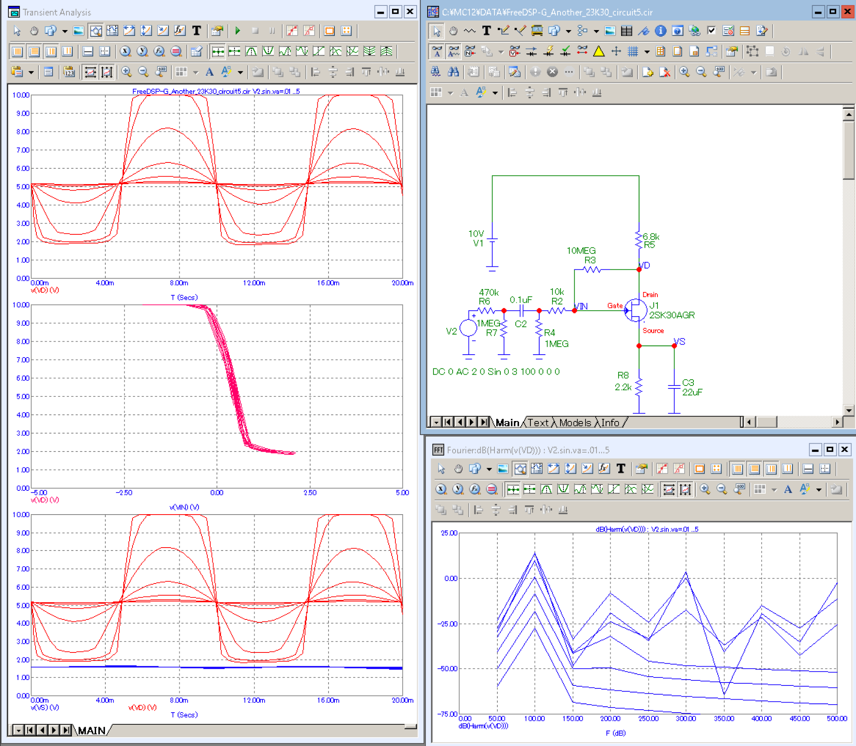Click Find binoculars icon in schematic toolbar

(x=453, y=72)
